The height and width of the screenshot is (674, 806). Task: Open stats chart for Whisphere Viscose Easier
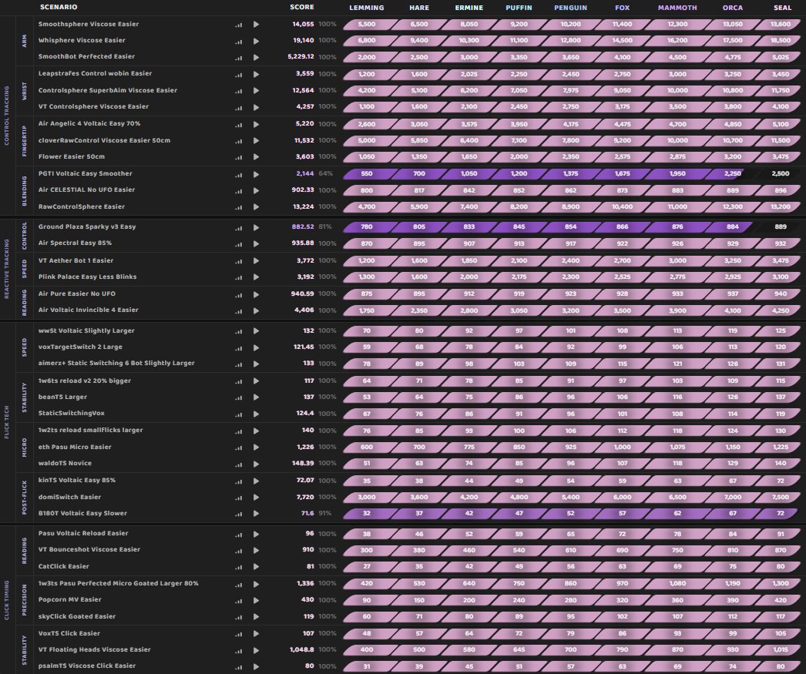click(239, 41)
